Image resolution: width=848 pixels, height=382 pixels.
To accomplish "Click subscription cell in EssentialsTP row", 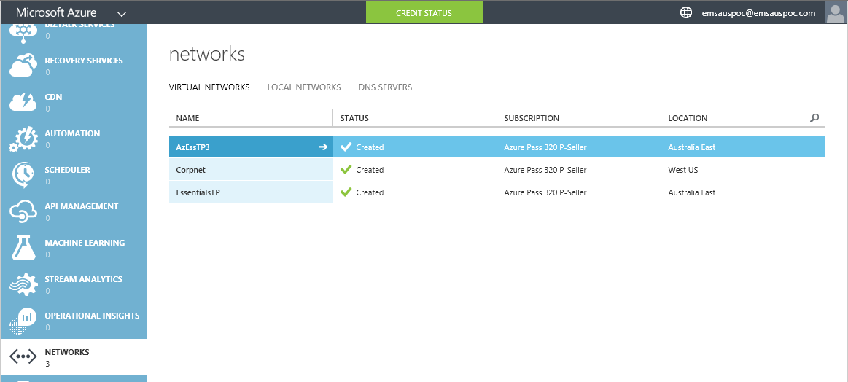I will (545, 192).
